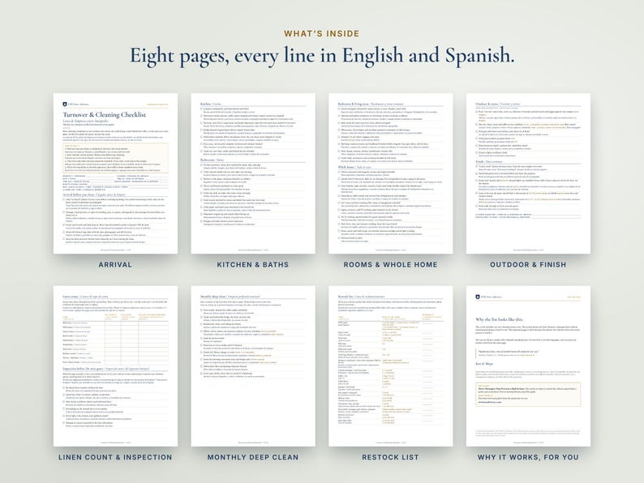Click the "ROOMS & WHOLE HOME" caption

click(391, 265)
